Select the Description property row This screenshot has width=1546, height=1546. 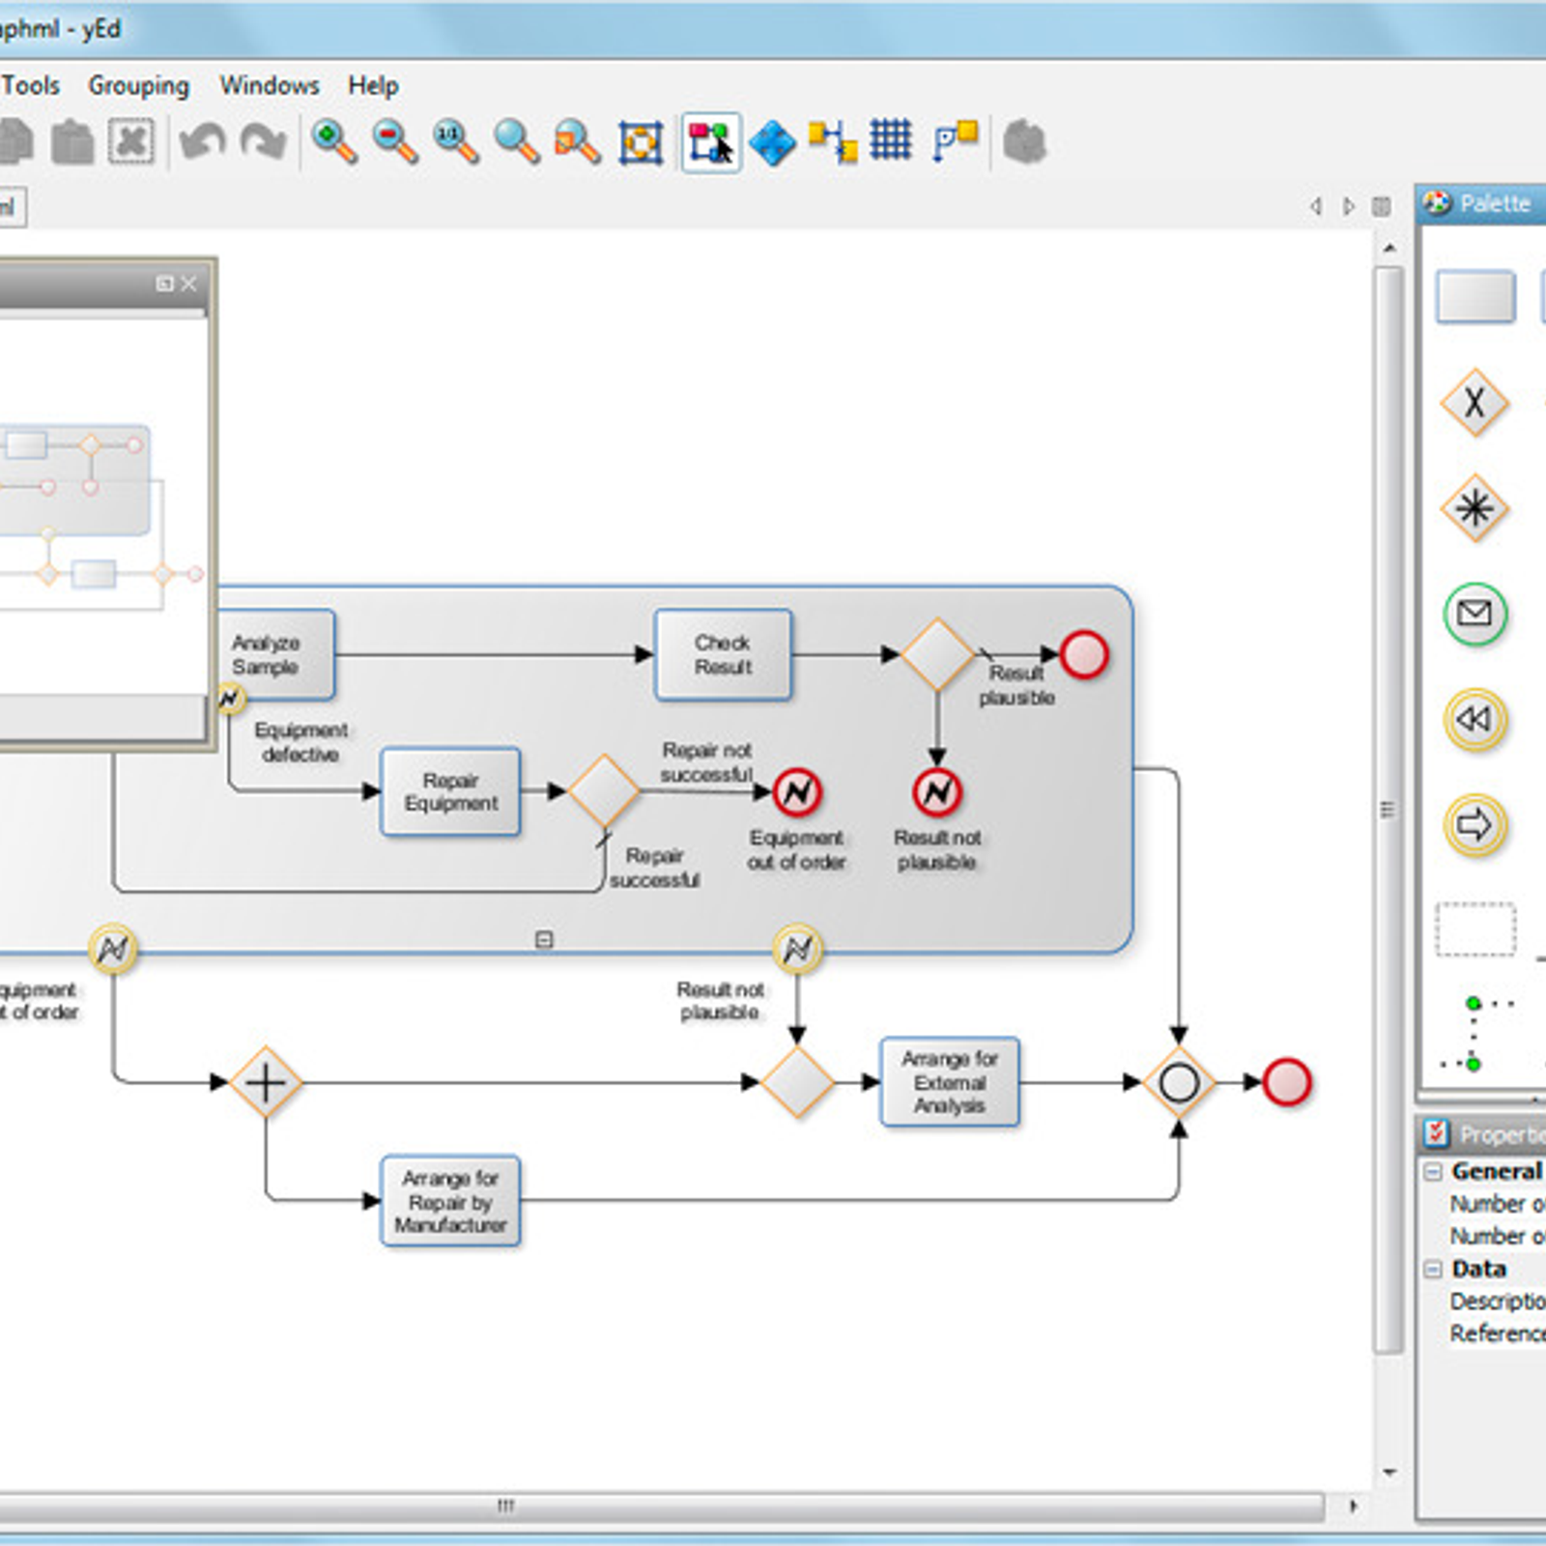[1498, 1302]
